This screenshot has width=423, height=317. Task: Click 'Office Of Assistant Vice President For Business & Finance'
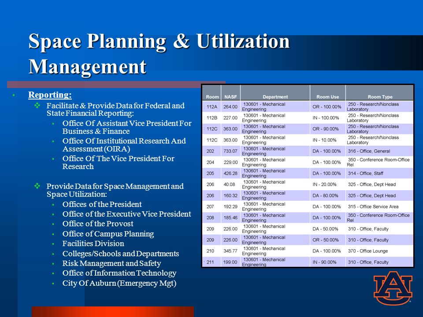click(127, 127)
